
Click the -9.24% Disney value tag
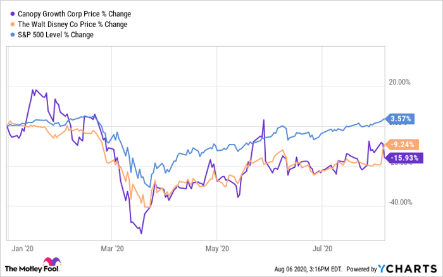404,144
